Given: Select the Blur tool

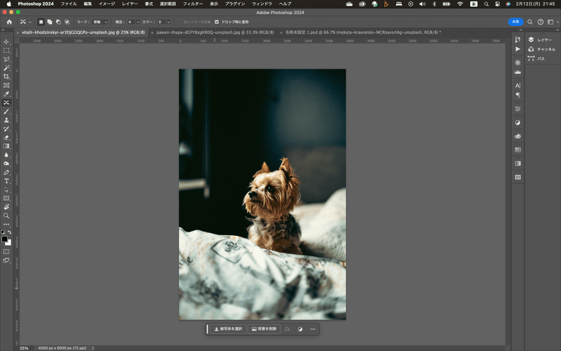Looking at the screenshot, I should click(6, 154).
